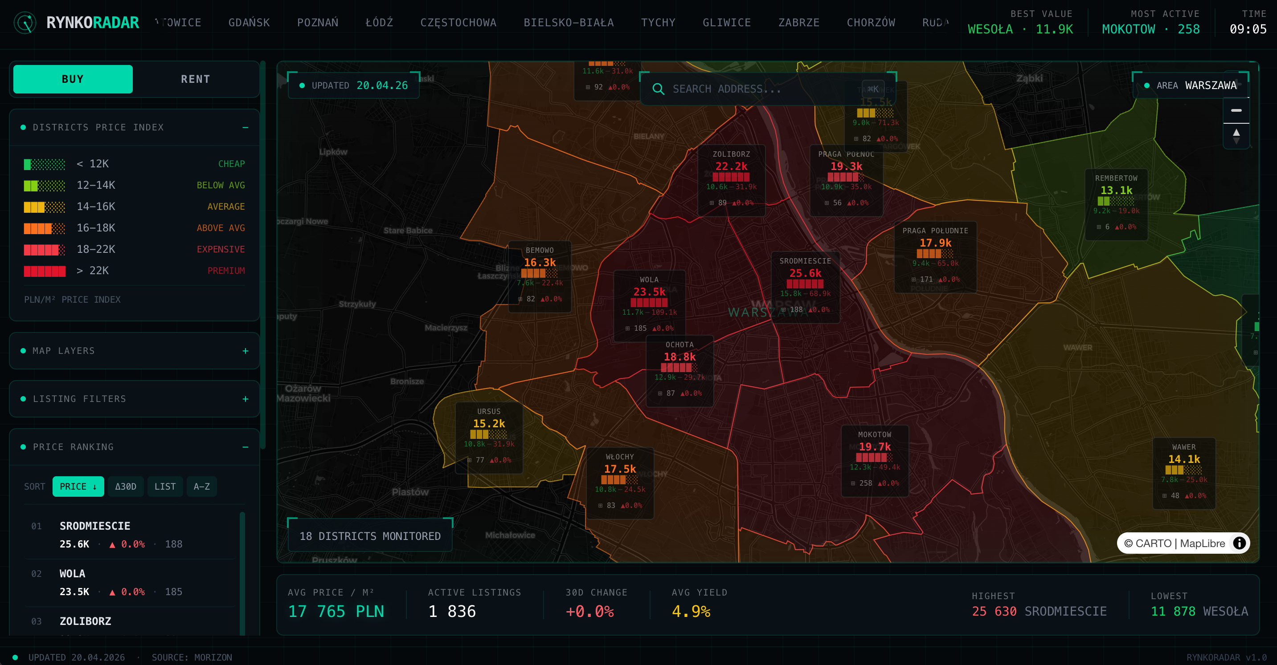The width and height of the screenshot is (1277, 665).
Task: Click the ⌘K shortcut badge in search
Action: coord(873,89)
